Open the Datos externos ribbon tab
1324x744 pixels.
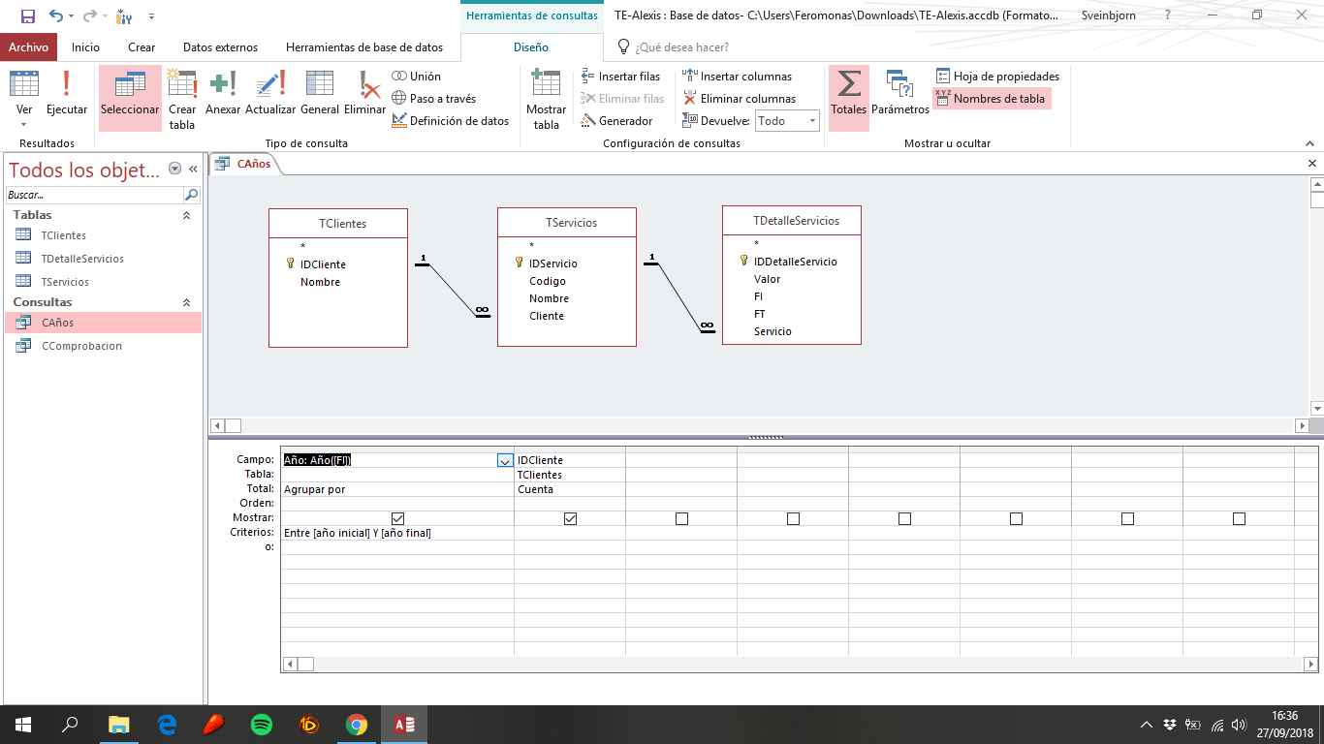click(220, 47)
